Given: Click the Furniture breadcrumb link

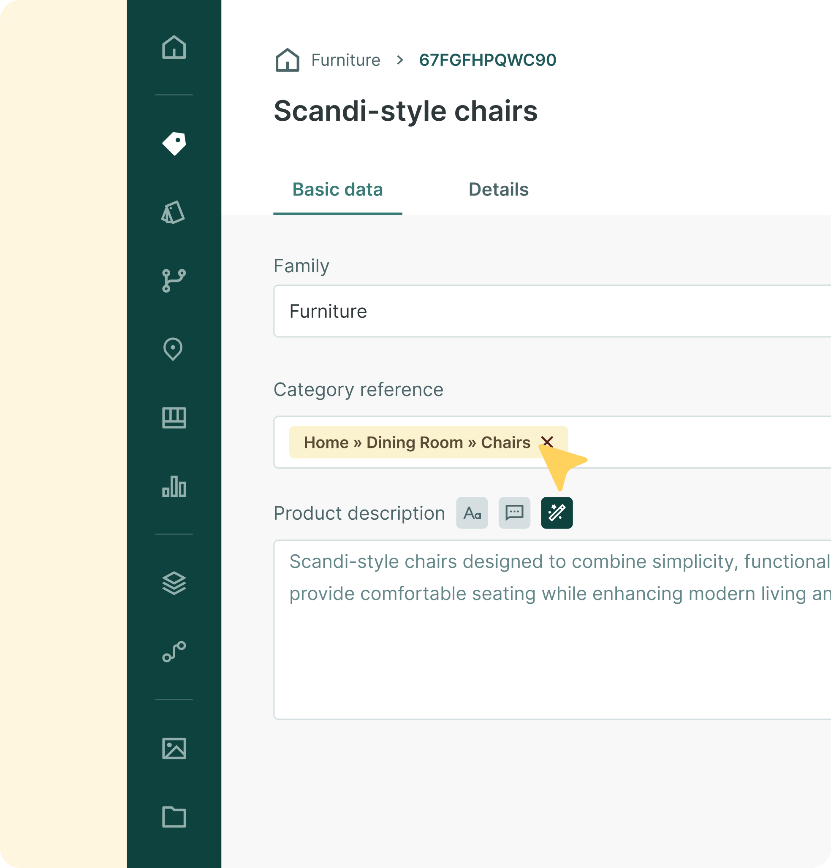Looking at the screenshot, I should tap(345, 60).
